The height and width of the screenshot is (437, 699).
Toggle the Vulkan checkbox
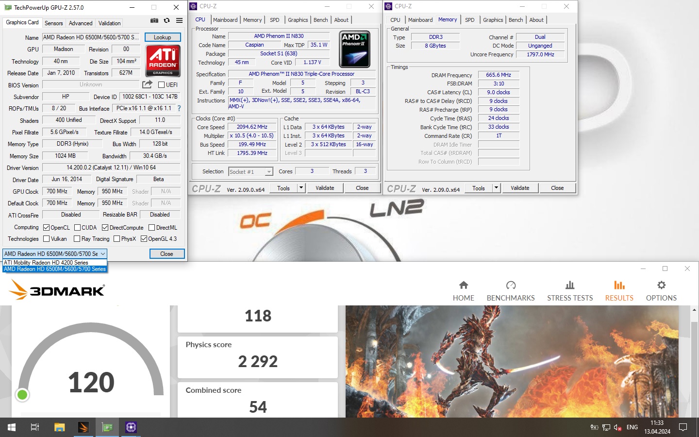[x=47, y=238]
